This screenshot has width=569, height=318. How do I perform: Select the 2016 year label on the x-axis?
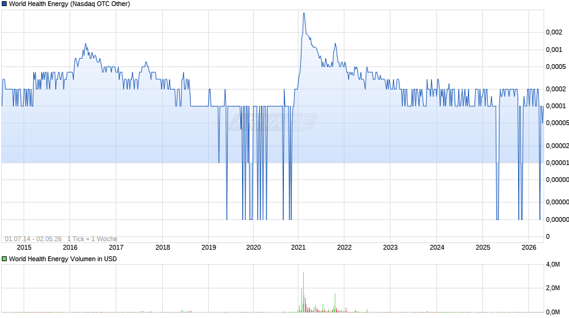click(70, 247)
